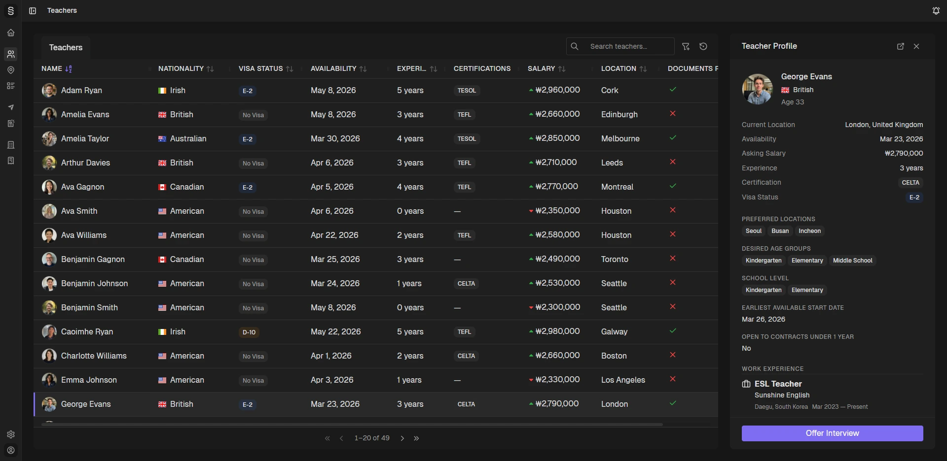The image size is (947, 461).
Task: Open the notifications bell
Action: click(936, 11)
